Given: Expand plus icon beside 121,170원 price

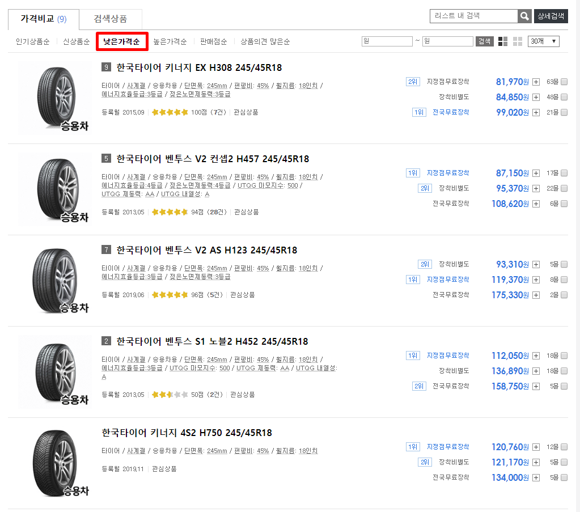Looking at the screenshot, I should pos(536,463).
